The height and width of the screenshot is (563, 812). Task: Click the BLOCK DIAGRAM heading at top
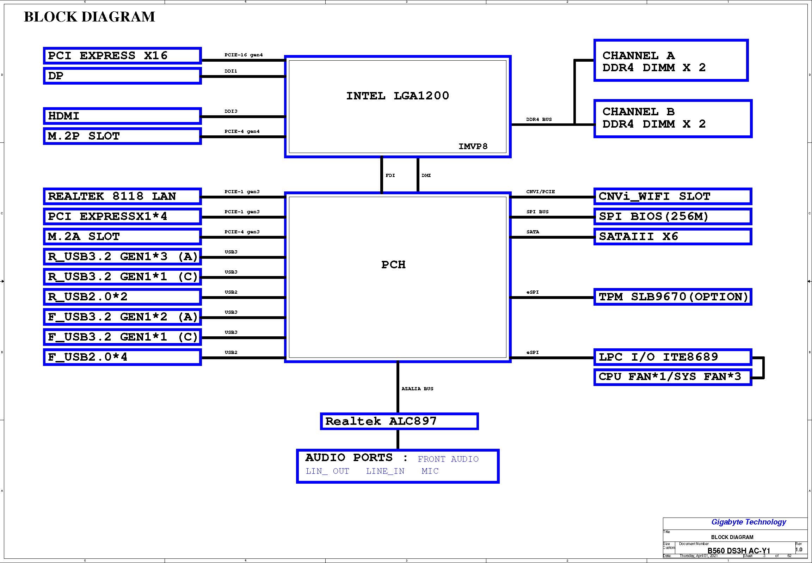click(90, 17)
